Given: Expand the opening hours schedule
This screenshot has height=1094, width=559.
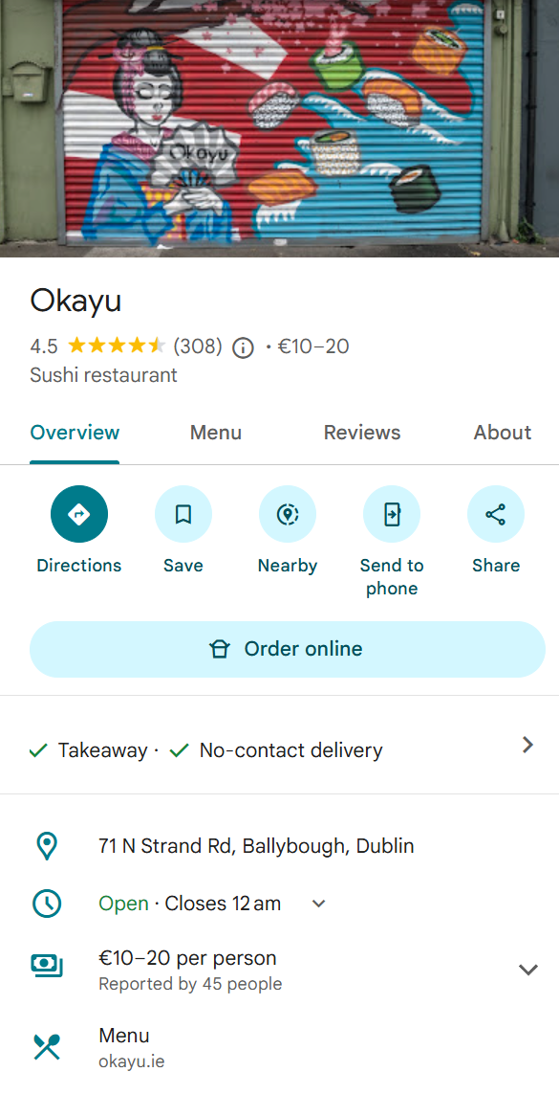Looking at the screenshot, I should click(x=318, y=903).
